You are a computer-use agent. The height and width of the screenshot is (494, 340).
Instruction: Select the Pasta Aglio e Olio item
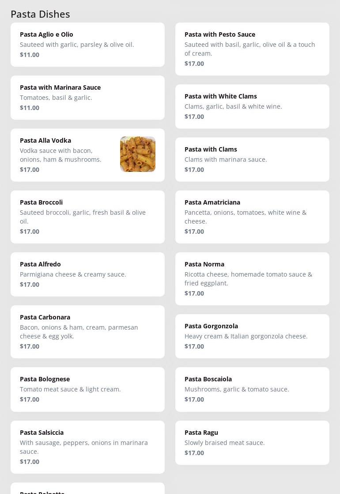tap(87, 45)
